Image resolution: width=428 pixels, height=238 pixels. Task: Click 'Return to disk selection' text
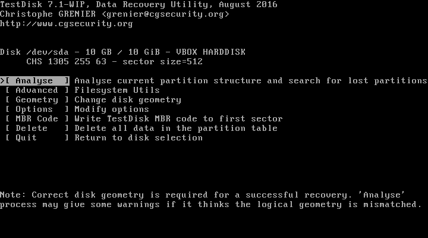pos(139,137)
